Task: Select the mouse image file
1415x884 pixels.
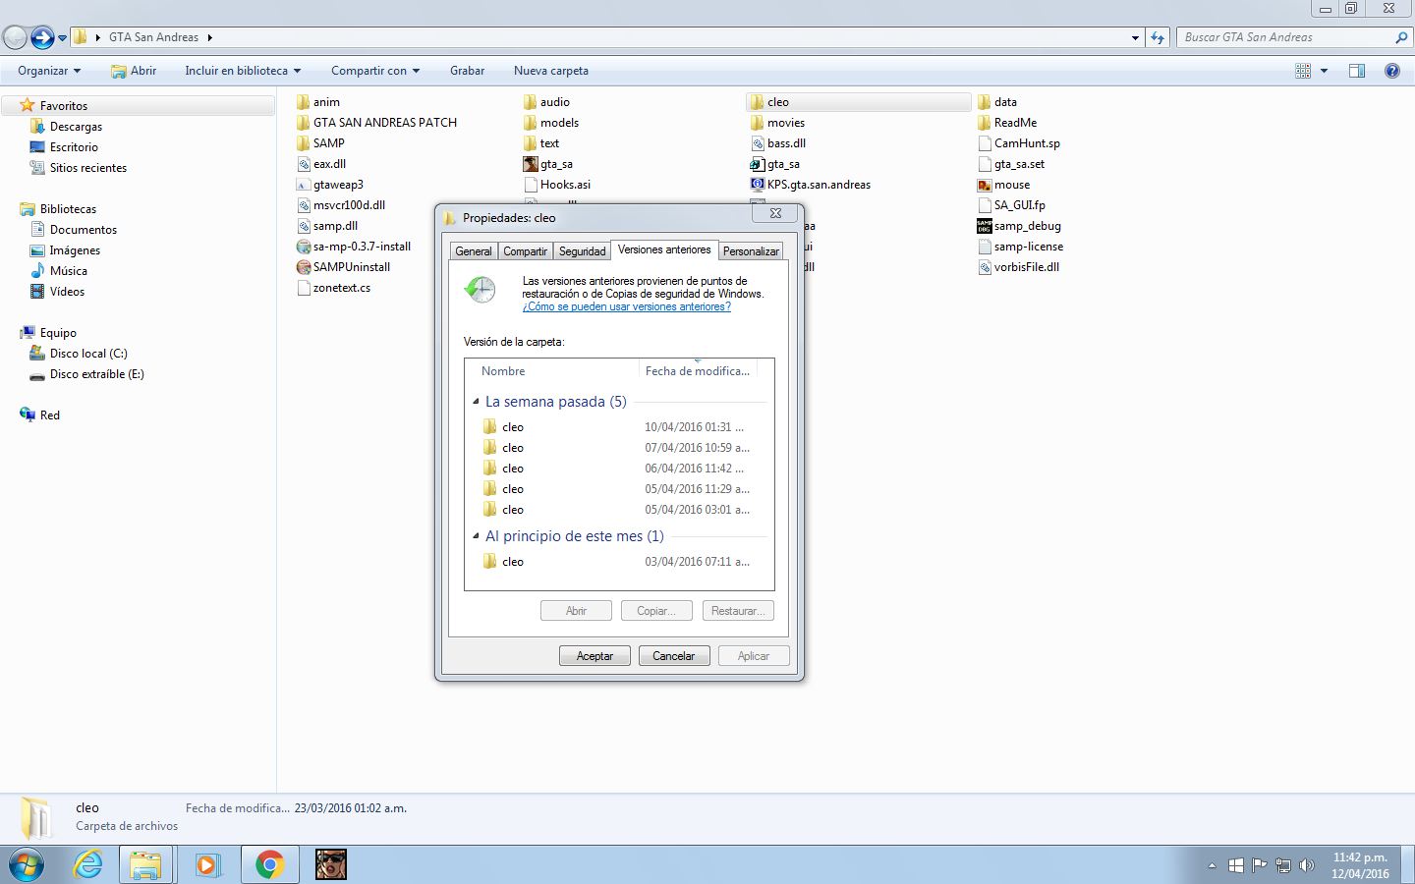Action: click(x=1004, y=185)
